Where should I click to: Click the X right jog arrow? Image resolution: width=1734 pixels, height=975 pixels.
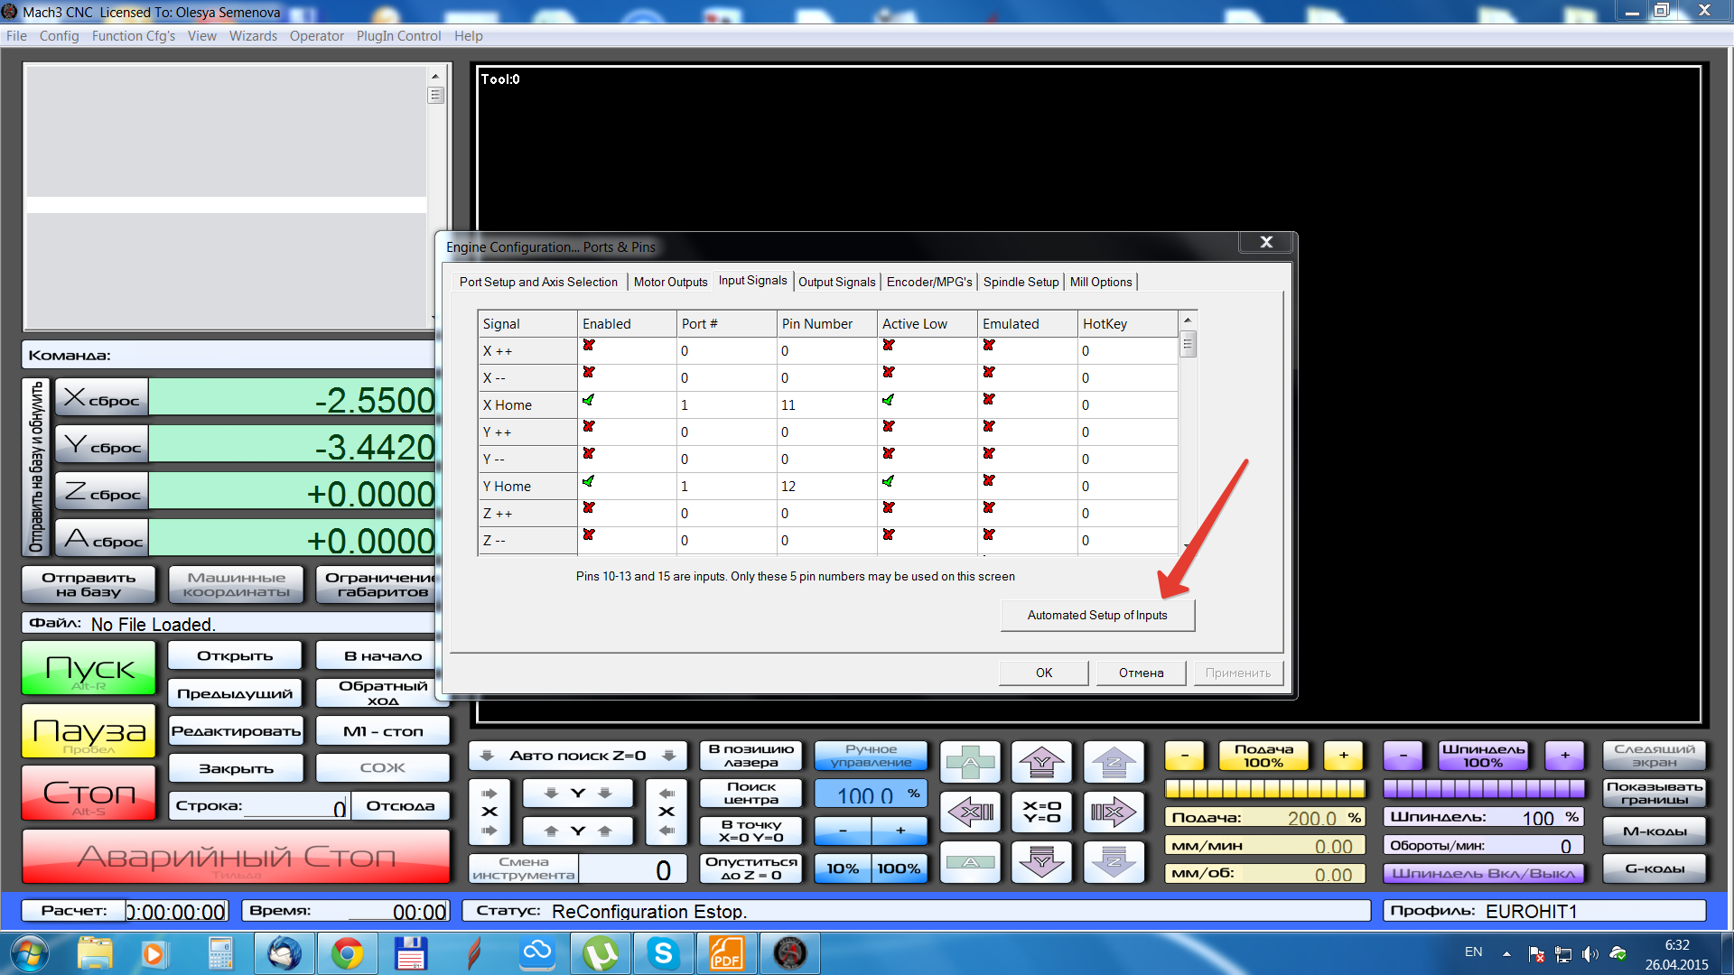(x=1114, y=812)
